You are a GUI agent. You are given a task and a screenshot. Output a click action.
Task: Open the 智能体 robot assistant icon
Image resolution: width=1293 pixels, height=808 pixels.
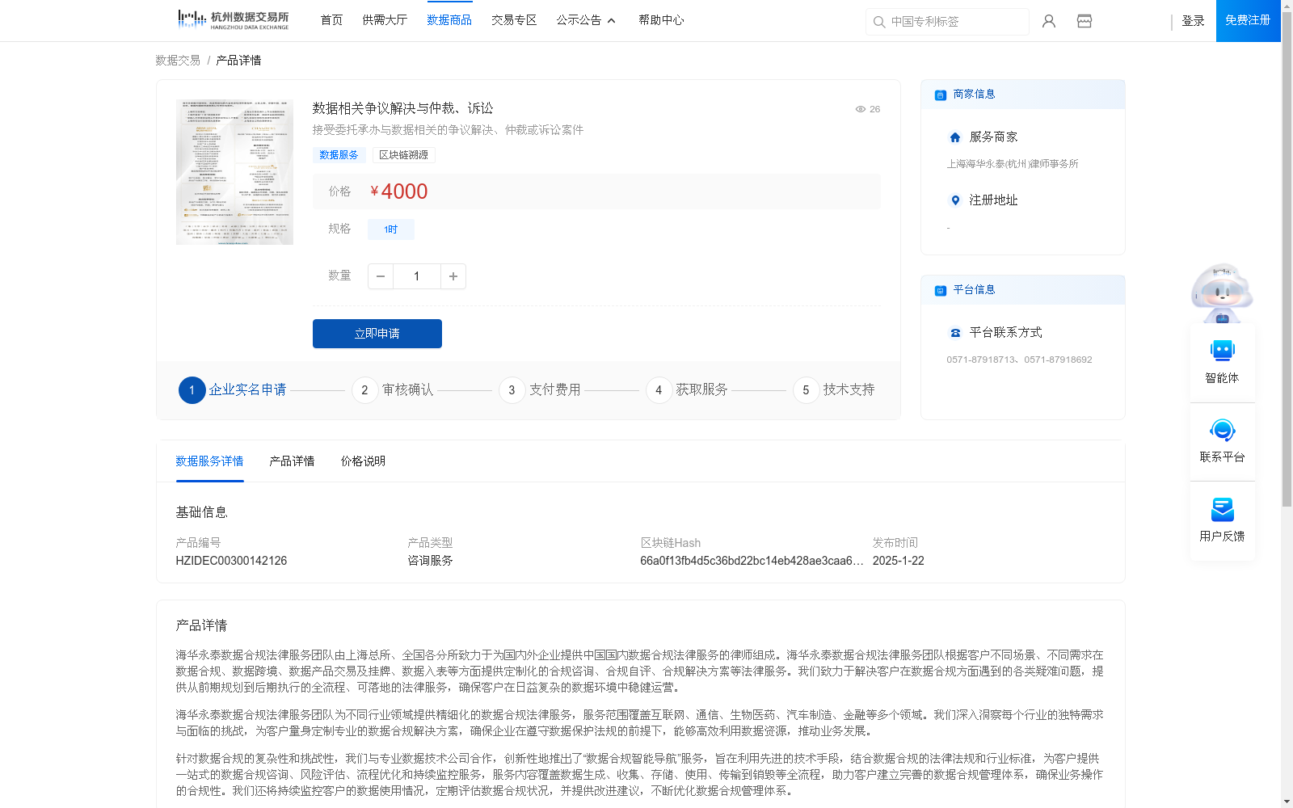pos(1222,351)
